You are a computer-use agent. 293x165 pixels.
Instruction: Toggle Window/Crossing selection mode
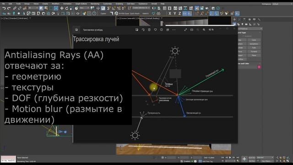(x=56, y=8)
